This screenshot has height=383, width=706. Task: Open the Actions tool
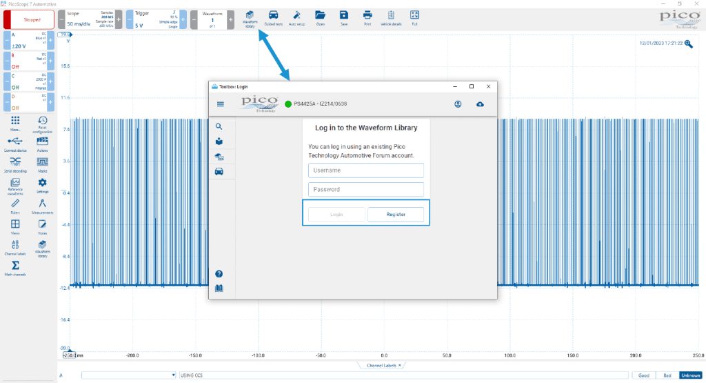coord(42,145)
